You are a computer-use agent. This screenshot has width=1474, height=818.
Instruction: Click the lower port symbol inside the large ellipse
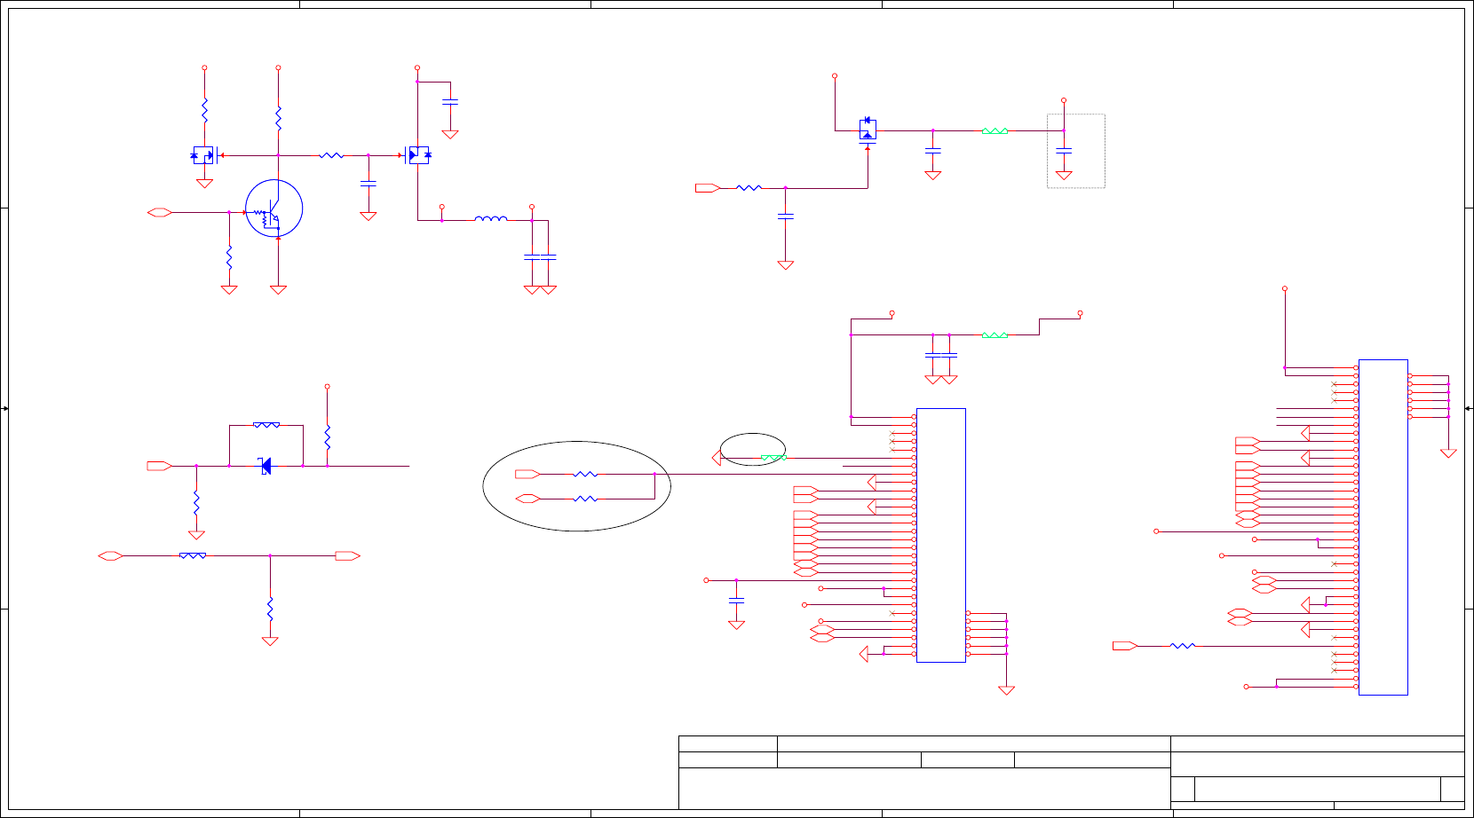[x=527, y=499]
